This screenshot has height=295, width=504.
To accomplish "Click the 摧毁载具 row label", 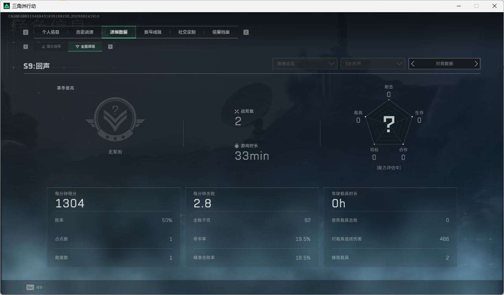I will coord(340,258).
